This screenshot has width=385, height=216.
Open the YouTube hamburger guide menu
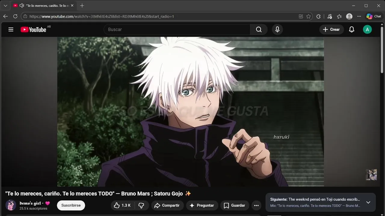point(11,29)
